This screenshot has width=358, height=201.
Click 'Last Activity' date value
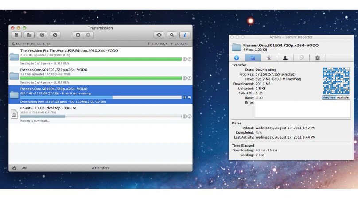point(285,137)
